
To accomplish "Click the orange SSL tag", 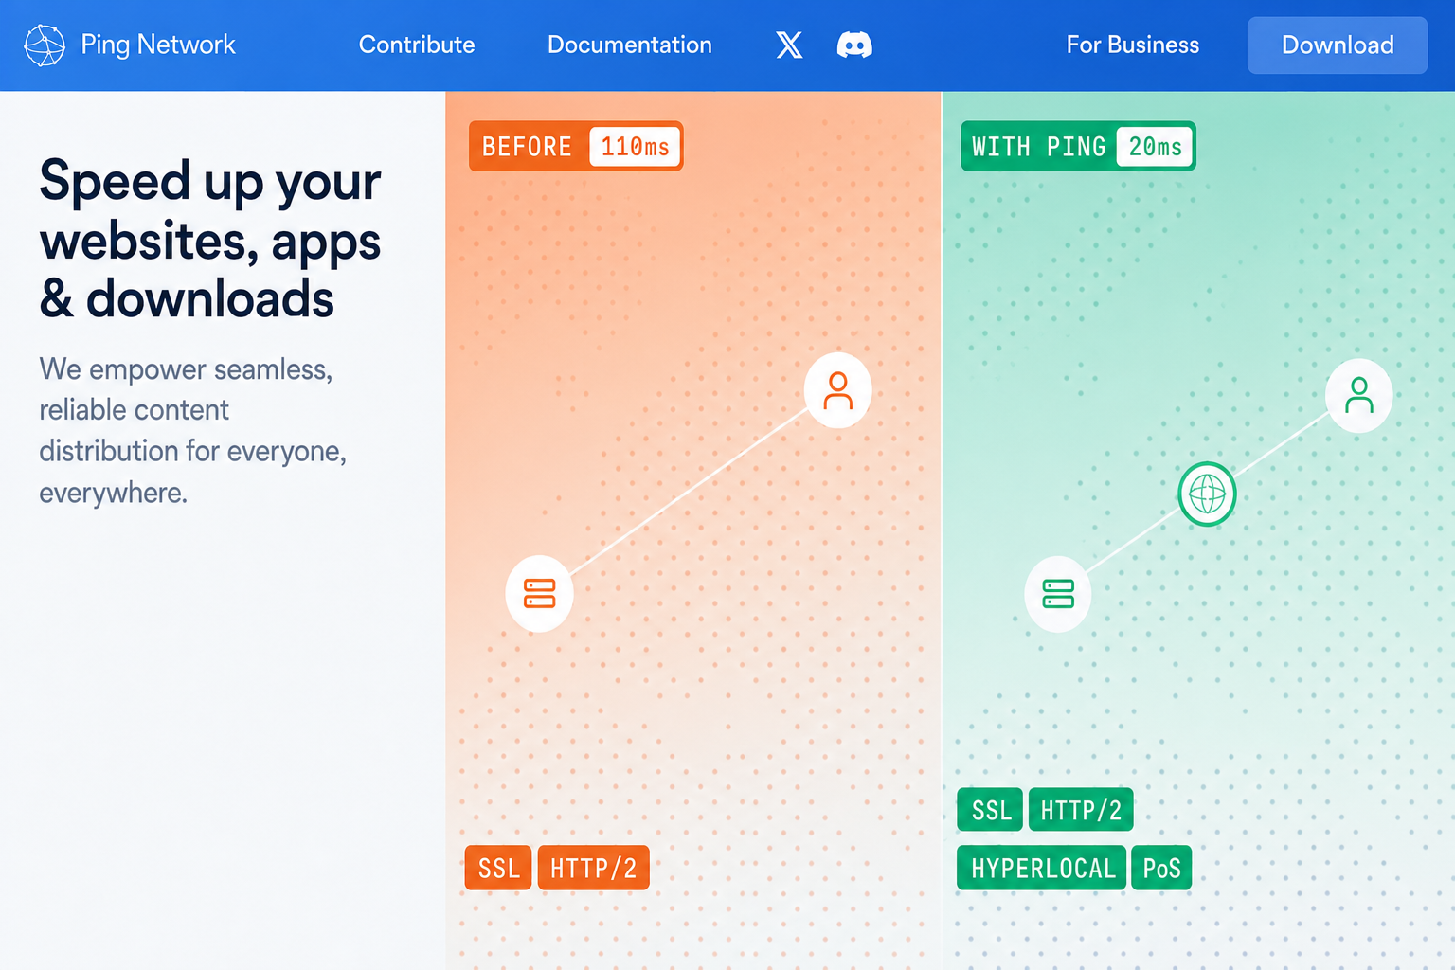I will pyautogui.click(x=498, y=868).
